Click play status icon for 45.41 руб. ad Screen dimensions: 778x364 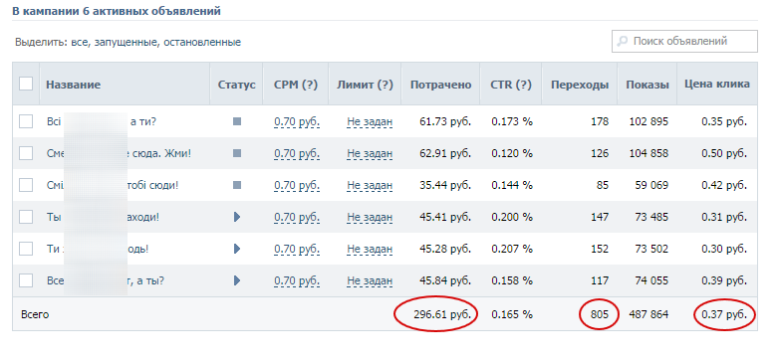coord(237,217)
